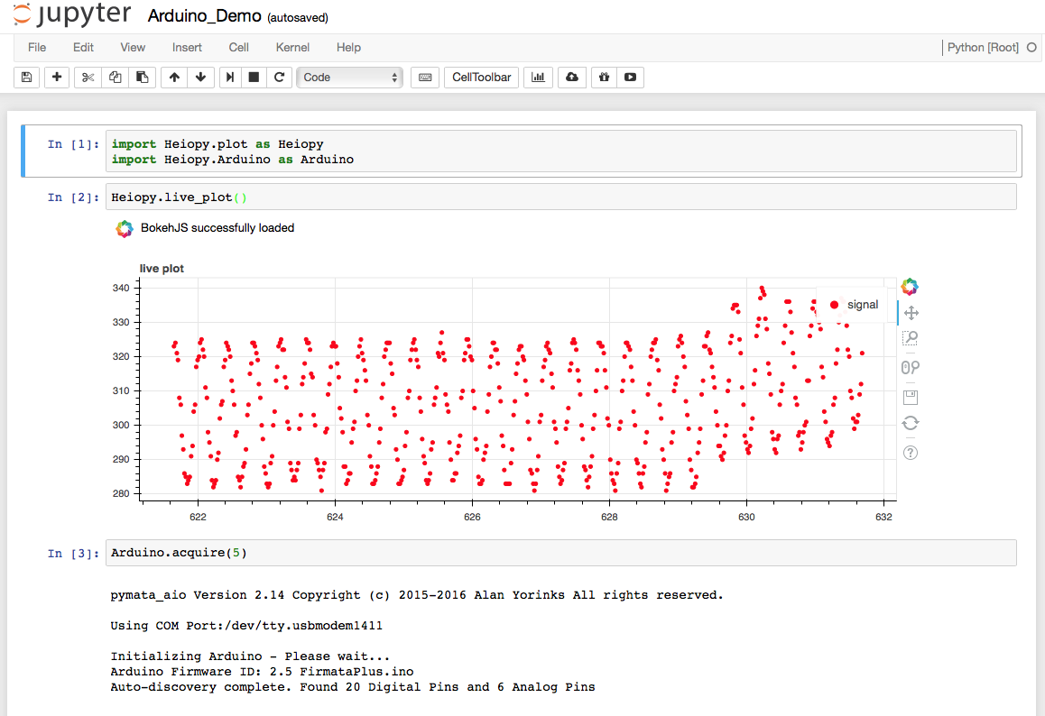Image resolution: width=1045 pixels, height=716 pixels.
Task: Open Bokeh Help tool
Action: click(911, 453)
